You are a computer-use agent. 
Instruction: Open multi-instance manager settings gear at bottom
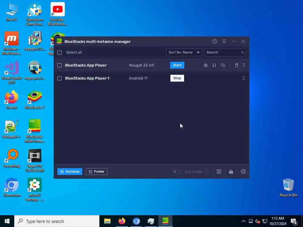[x=243, y=171]
